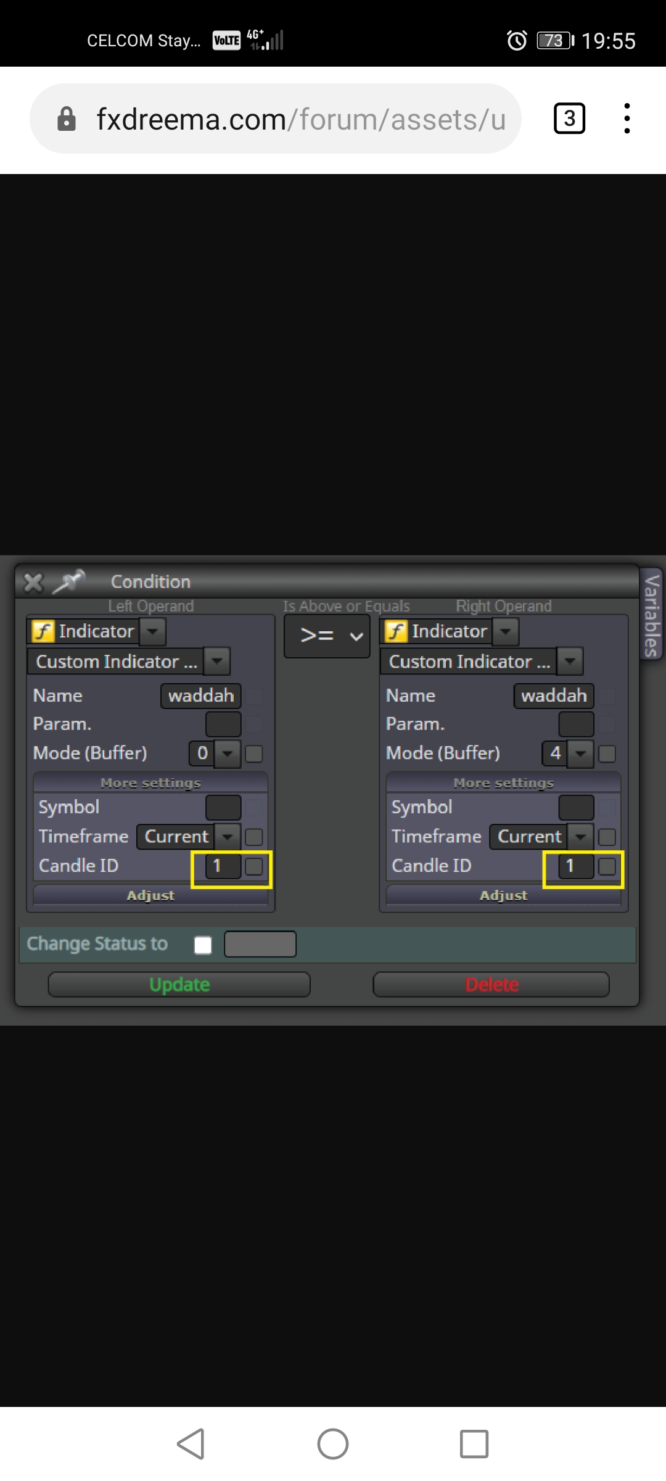The width and height of the screenshot is (666, 1481).
Task: Click left operand Adjust bar
Action: click(150, 895)
